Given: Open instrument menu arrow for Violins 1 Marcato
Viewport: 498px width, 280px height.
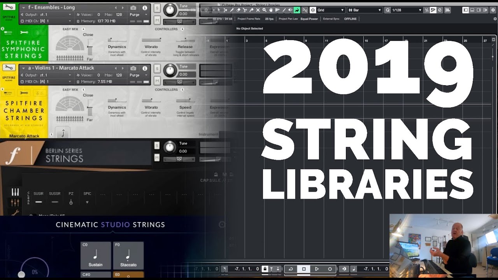Looking at the screenshot, I should click(x=24, y=68).
